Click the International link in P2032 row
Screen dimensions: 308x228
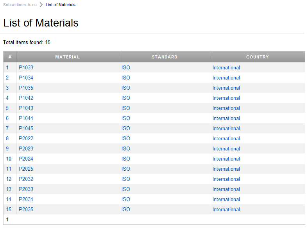pyautogui.click(x=226, y=179)
